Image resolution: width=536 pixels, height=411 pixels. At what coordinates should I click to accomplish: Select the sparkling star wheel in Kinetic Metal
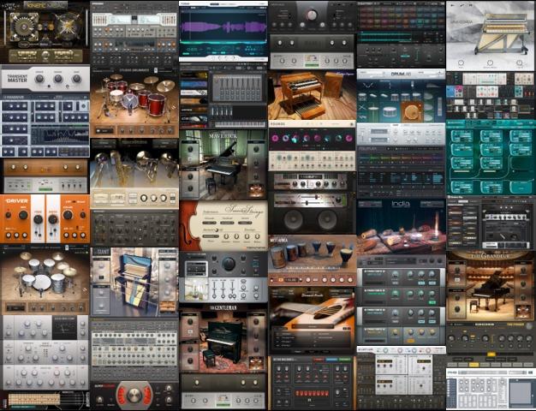coord(68,27)
